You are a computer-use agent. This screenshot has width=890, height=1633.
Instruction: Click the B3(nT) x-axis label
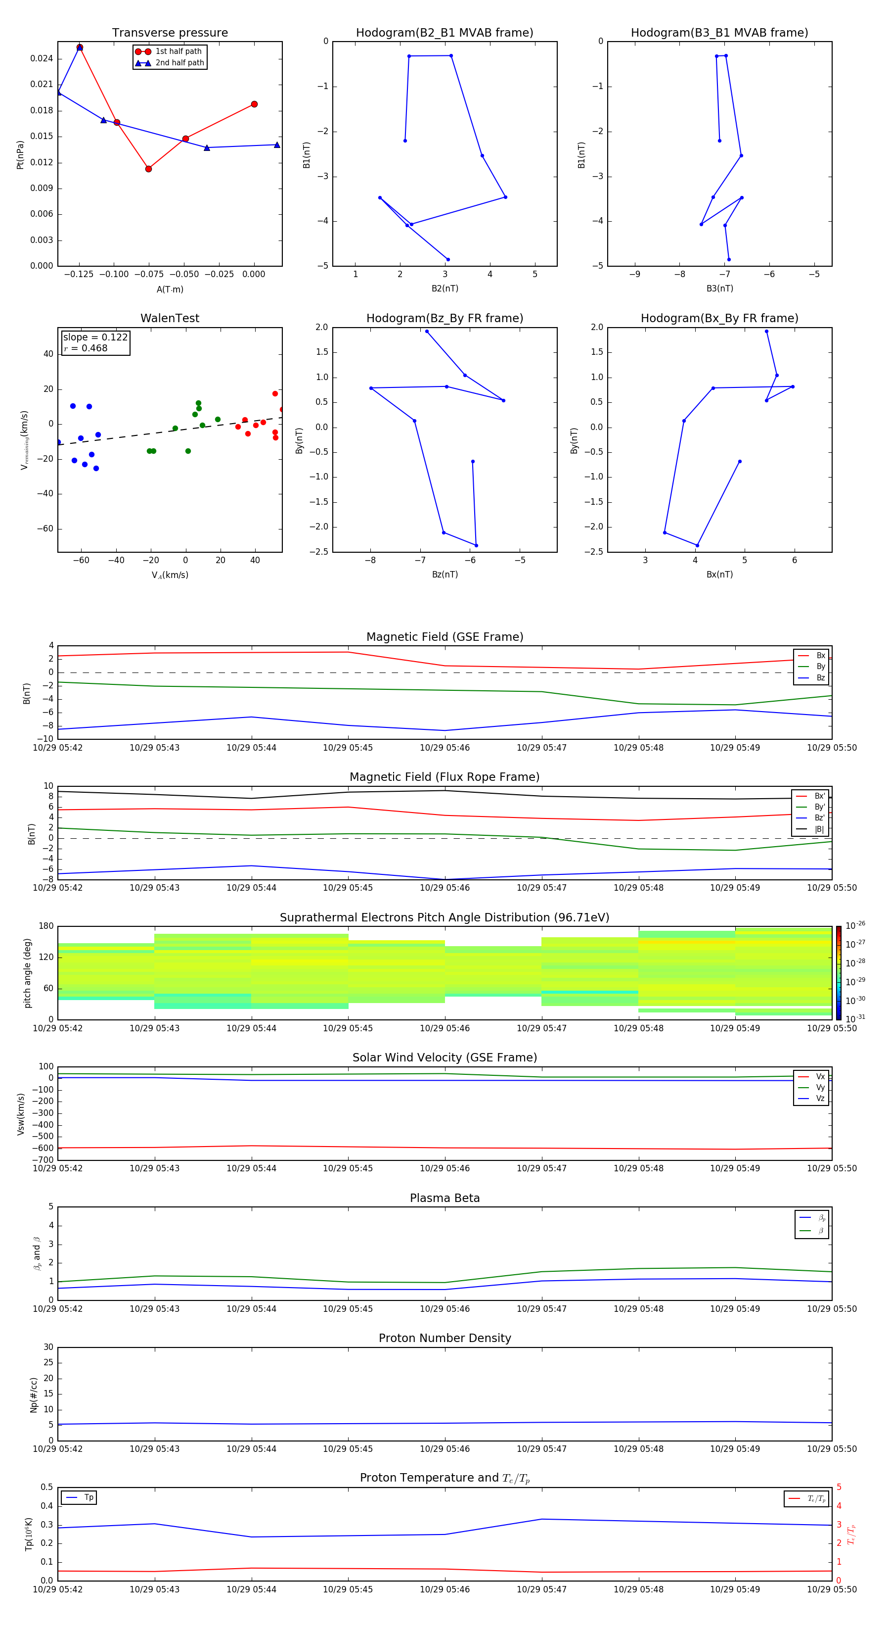tap(719, 288)
